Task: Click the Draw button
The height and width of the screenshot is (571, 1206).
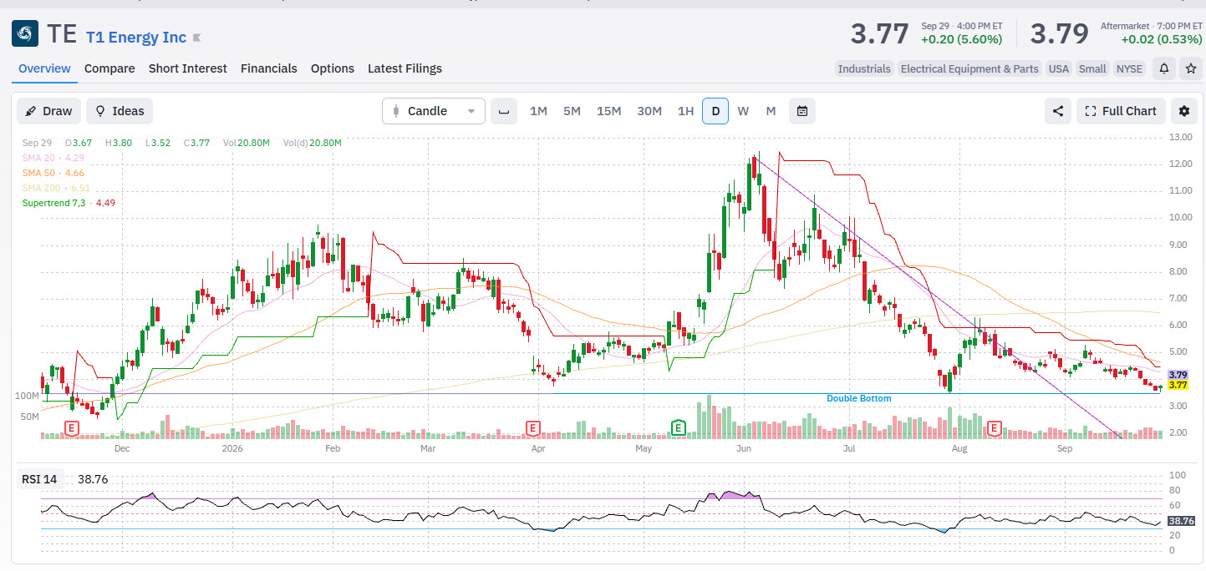Action: 48,111
